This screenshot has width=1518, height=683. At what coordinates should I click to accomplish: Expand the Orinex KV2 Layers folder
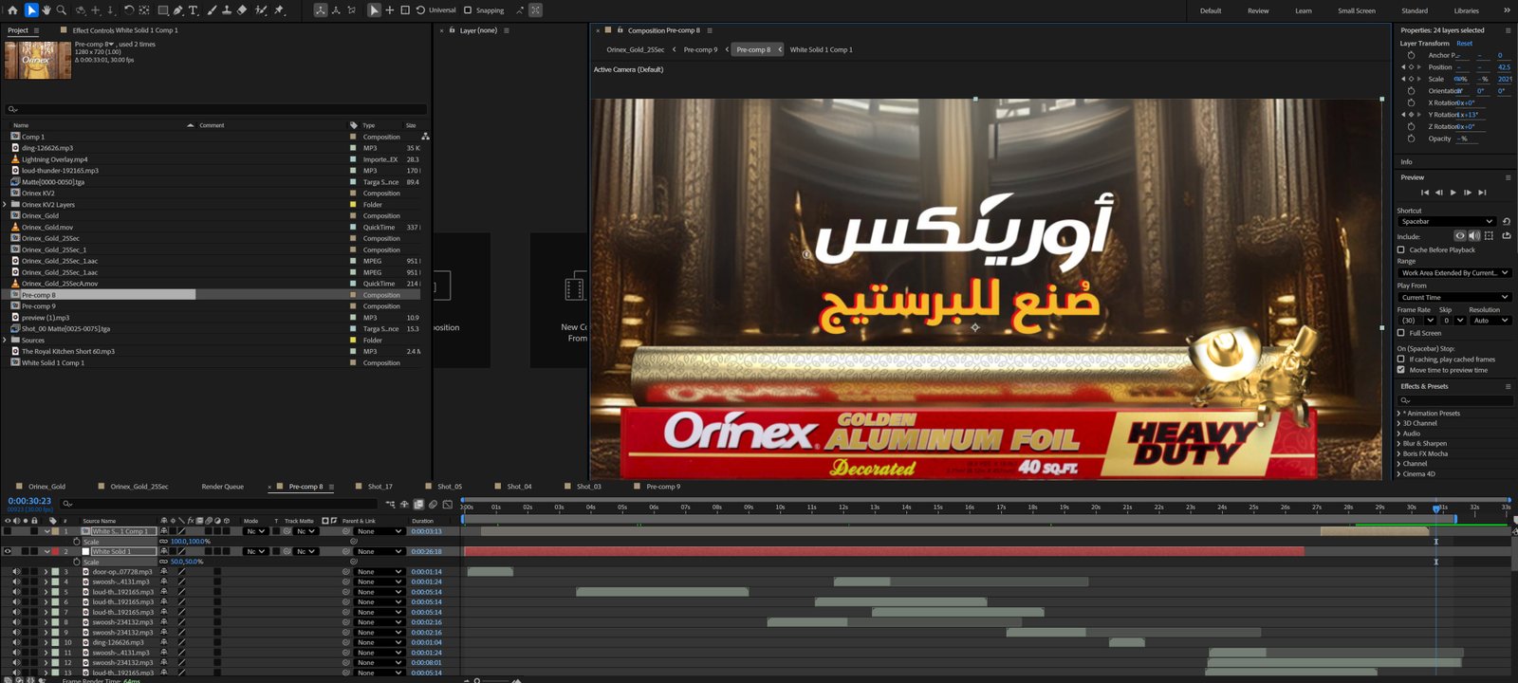tap(6, 204)
